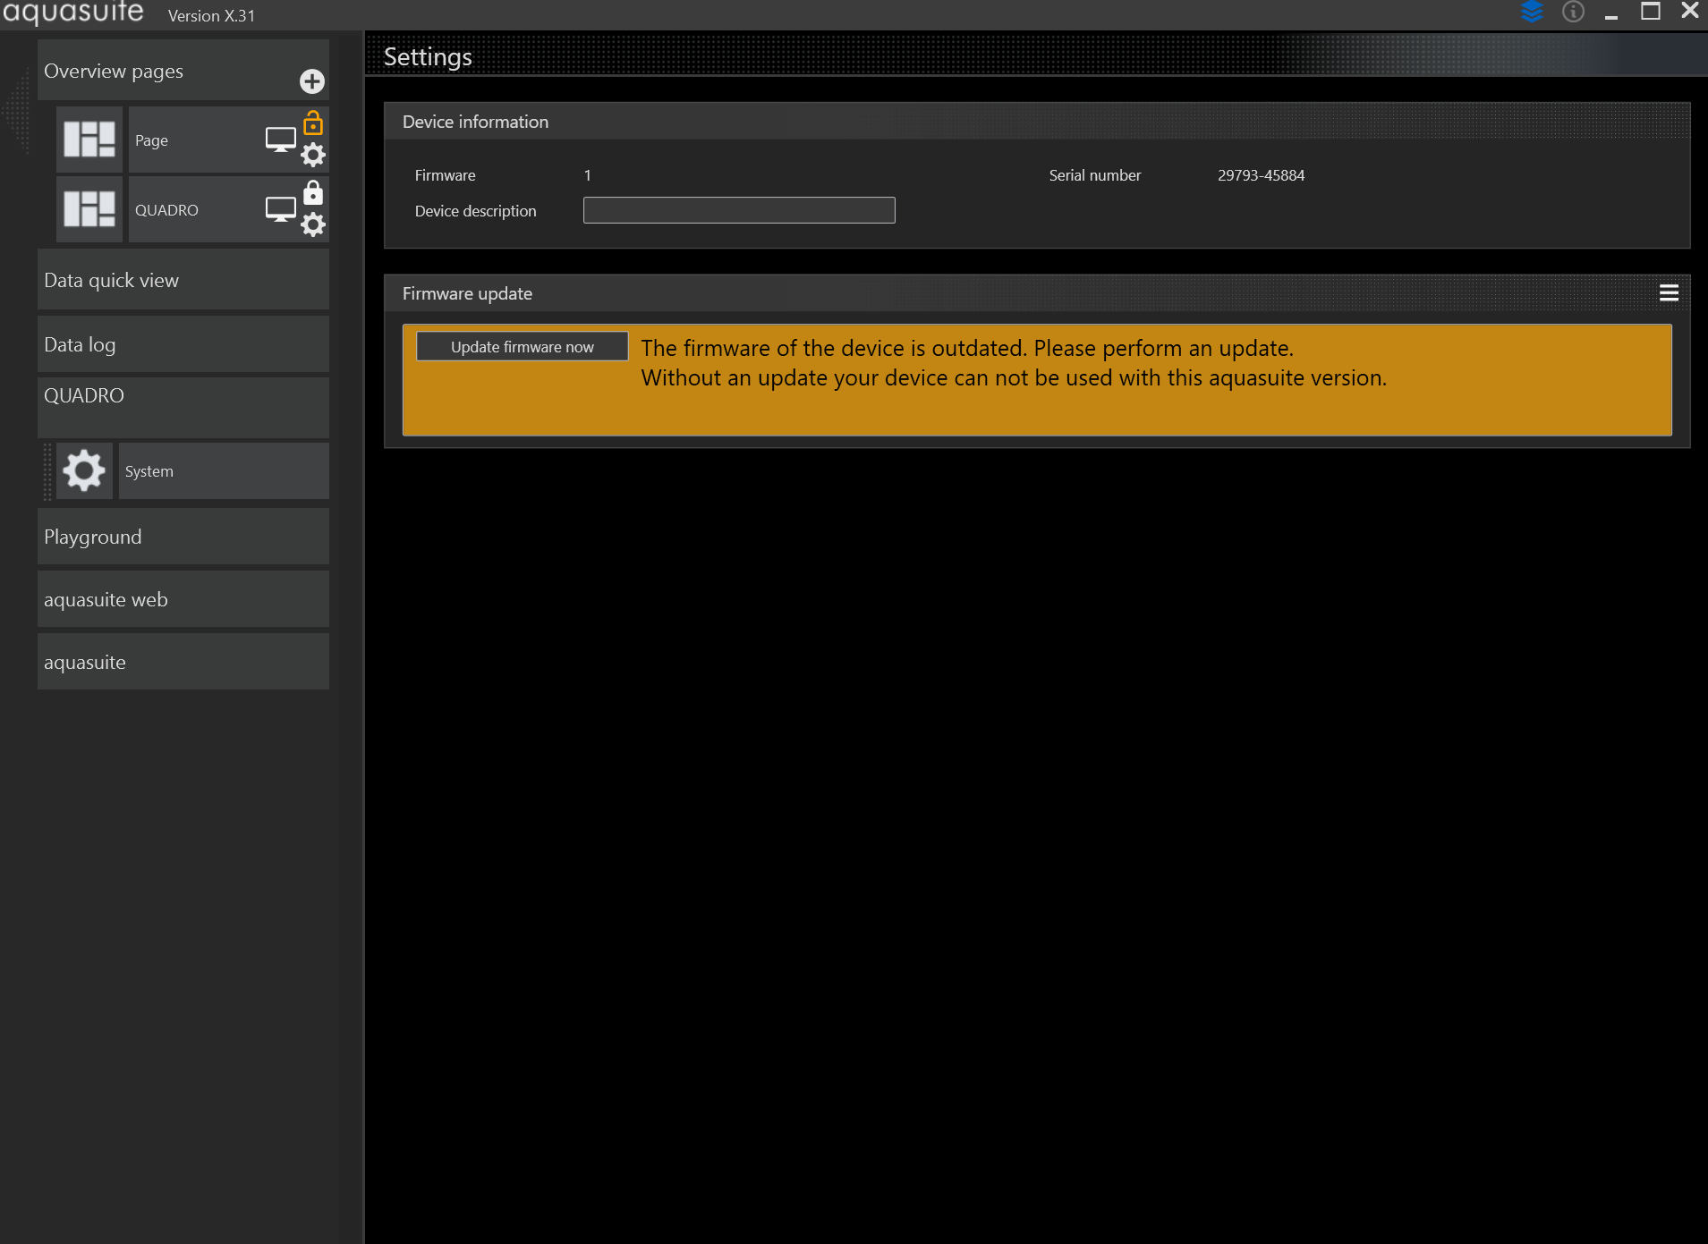Open gear settings for the QUADRO overview page
Screen dimensions: 1708x1244
click(313, 224)
